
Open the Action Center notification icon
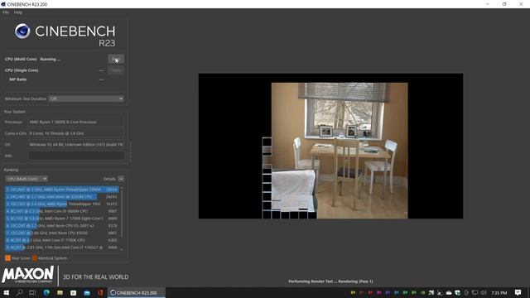pyautogui.click(x=518, y=292)
